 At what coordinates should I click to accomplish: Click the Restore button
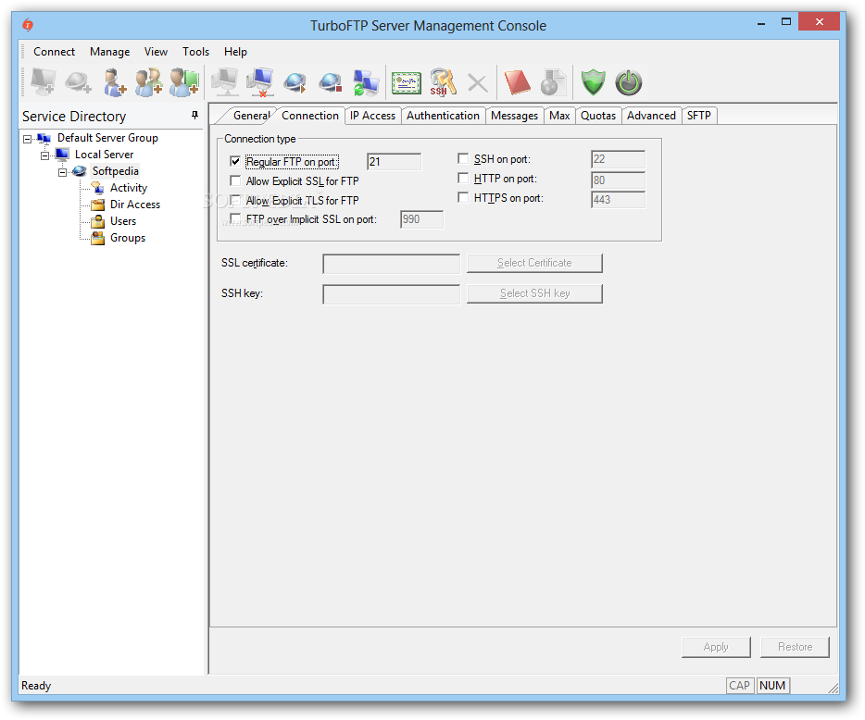pyautogui.click(x=795, y=647)
